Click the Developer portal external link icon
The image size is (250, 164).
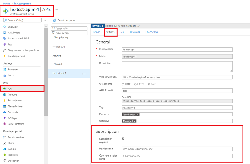[55, 20]
